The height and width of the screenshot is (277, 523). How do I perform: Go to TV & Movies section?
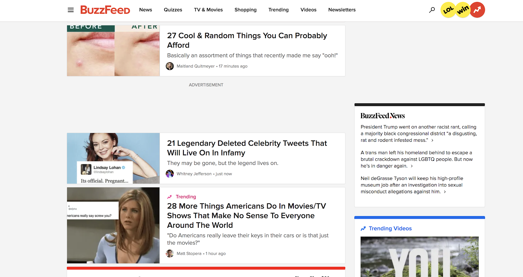tap(208, 10)
